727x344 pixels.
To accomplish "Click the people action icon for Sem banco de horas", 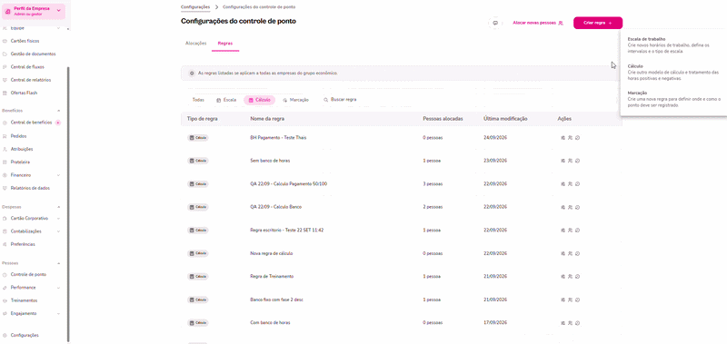I will (571, 161).
